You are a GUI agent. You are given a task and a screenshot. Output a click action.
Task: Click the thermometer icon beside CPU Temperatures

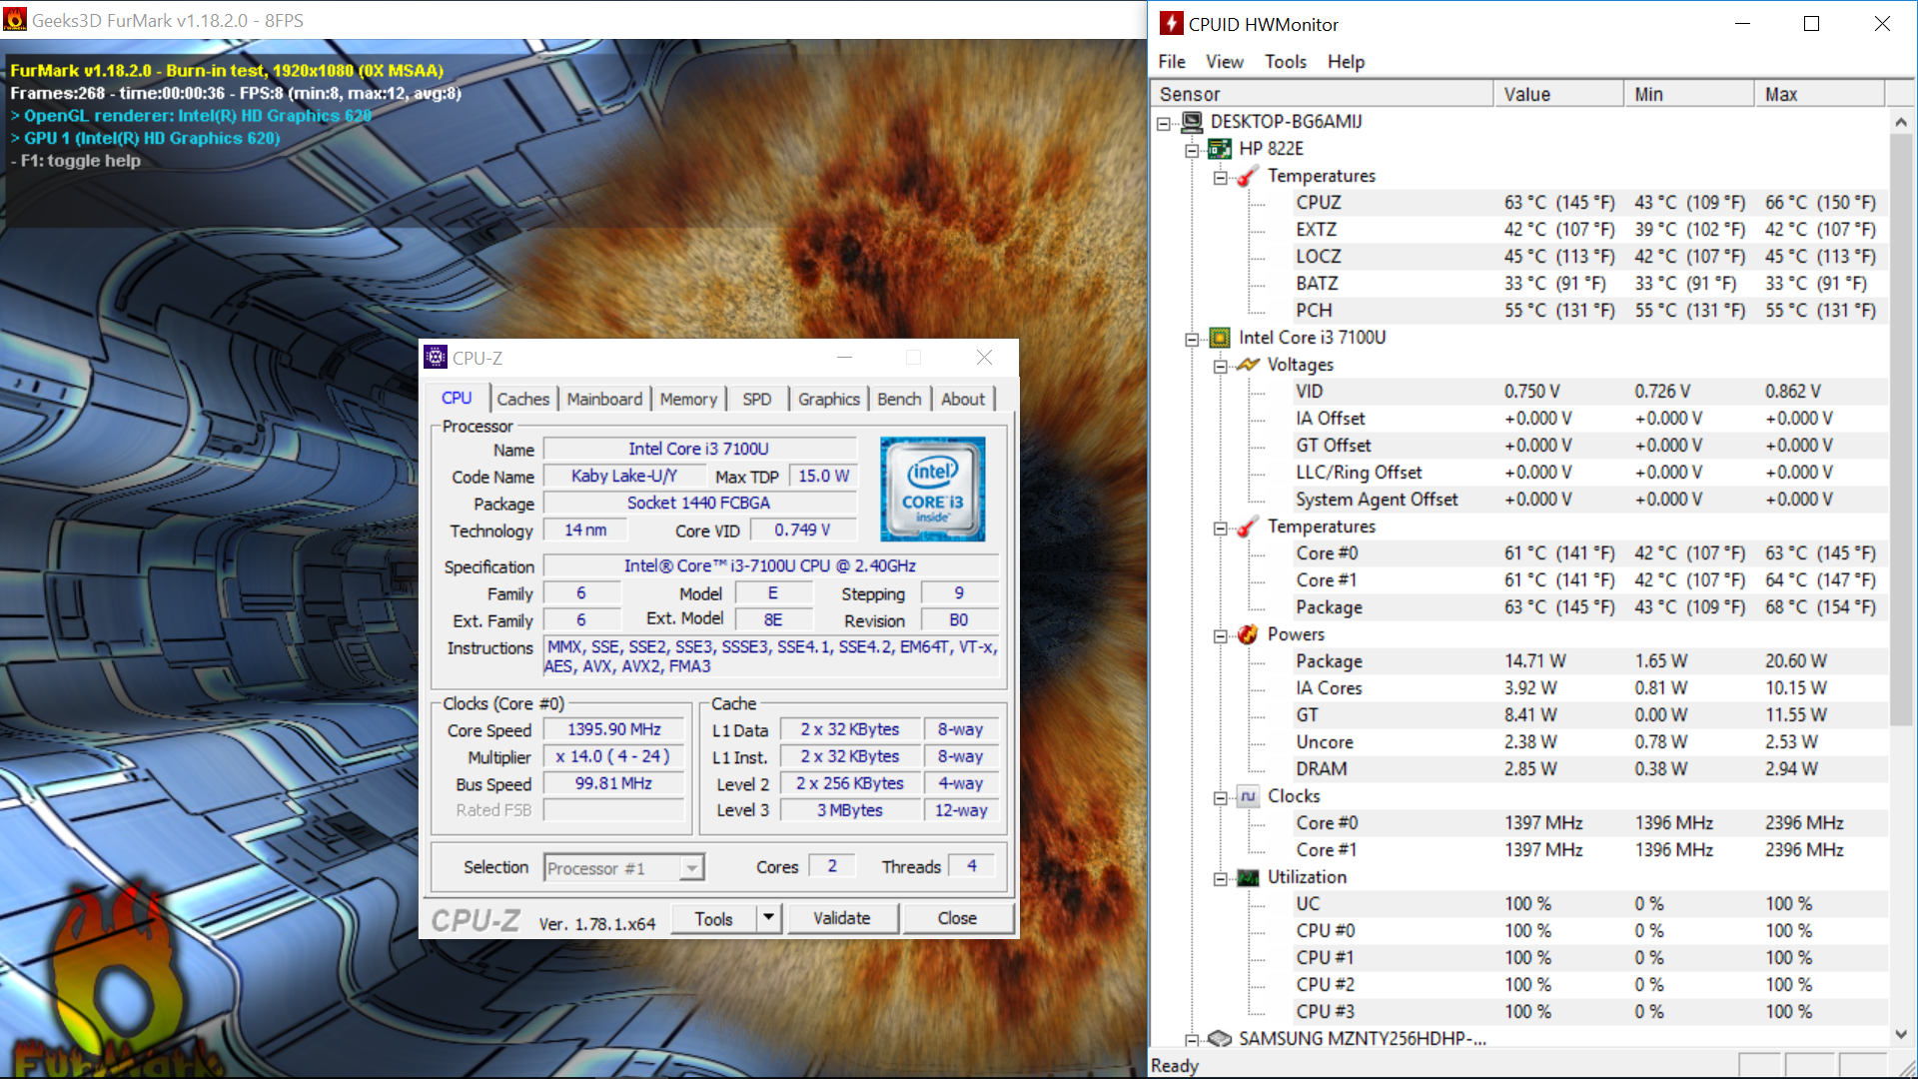1248,527
